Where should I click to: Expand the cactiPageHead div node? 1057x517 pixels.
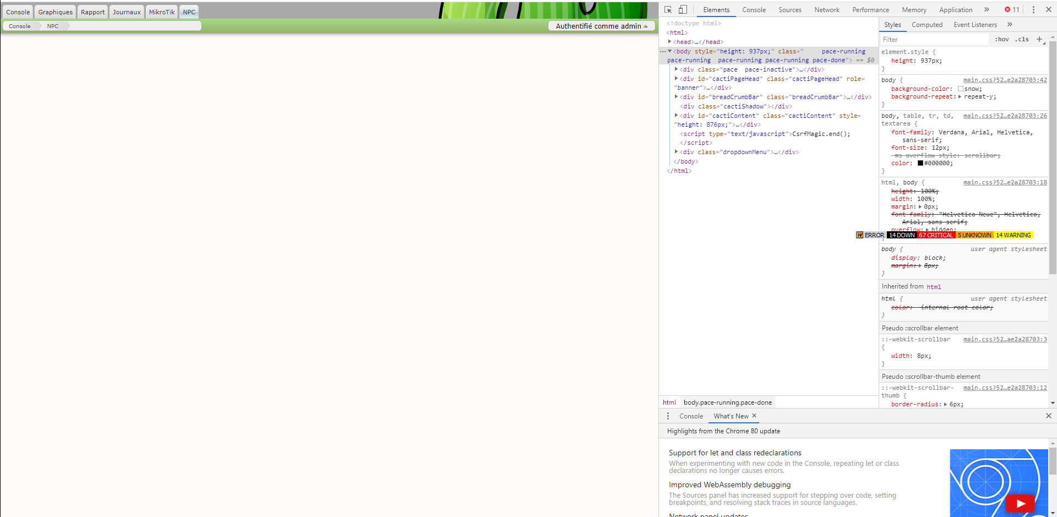point(677,79)
